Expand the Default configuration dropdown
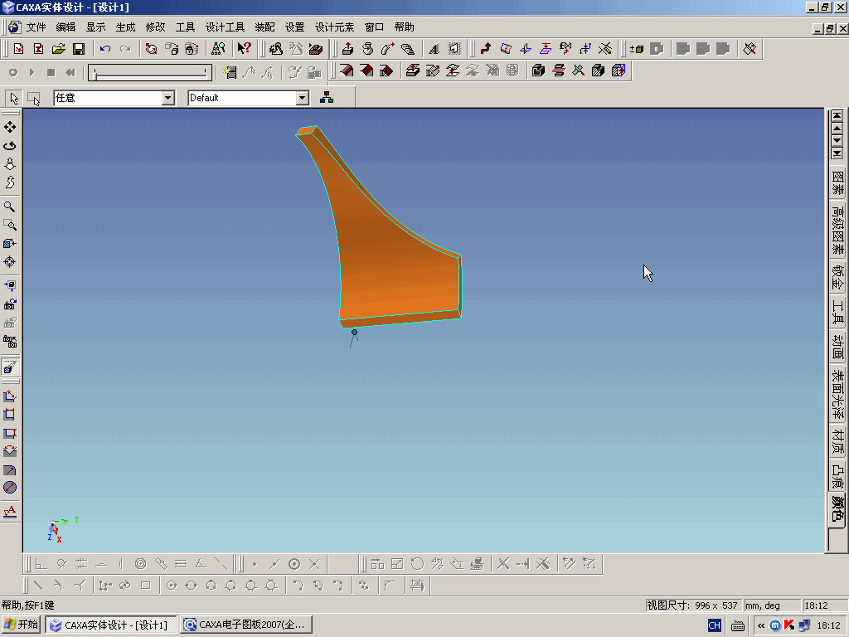The image size is (849, 637). tap(303, 98)
